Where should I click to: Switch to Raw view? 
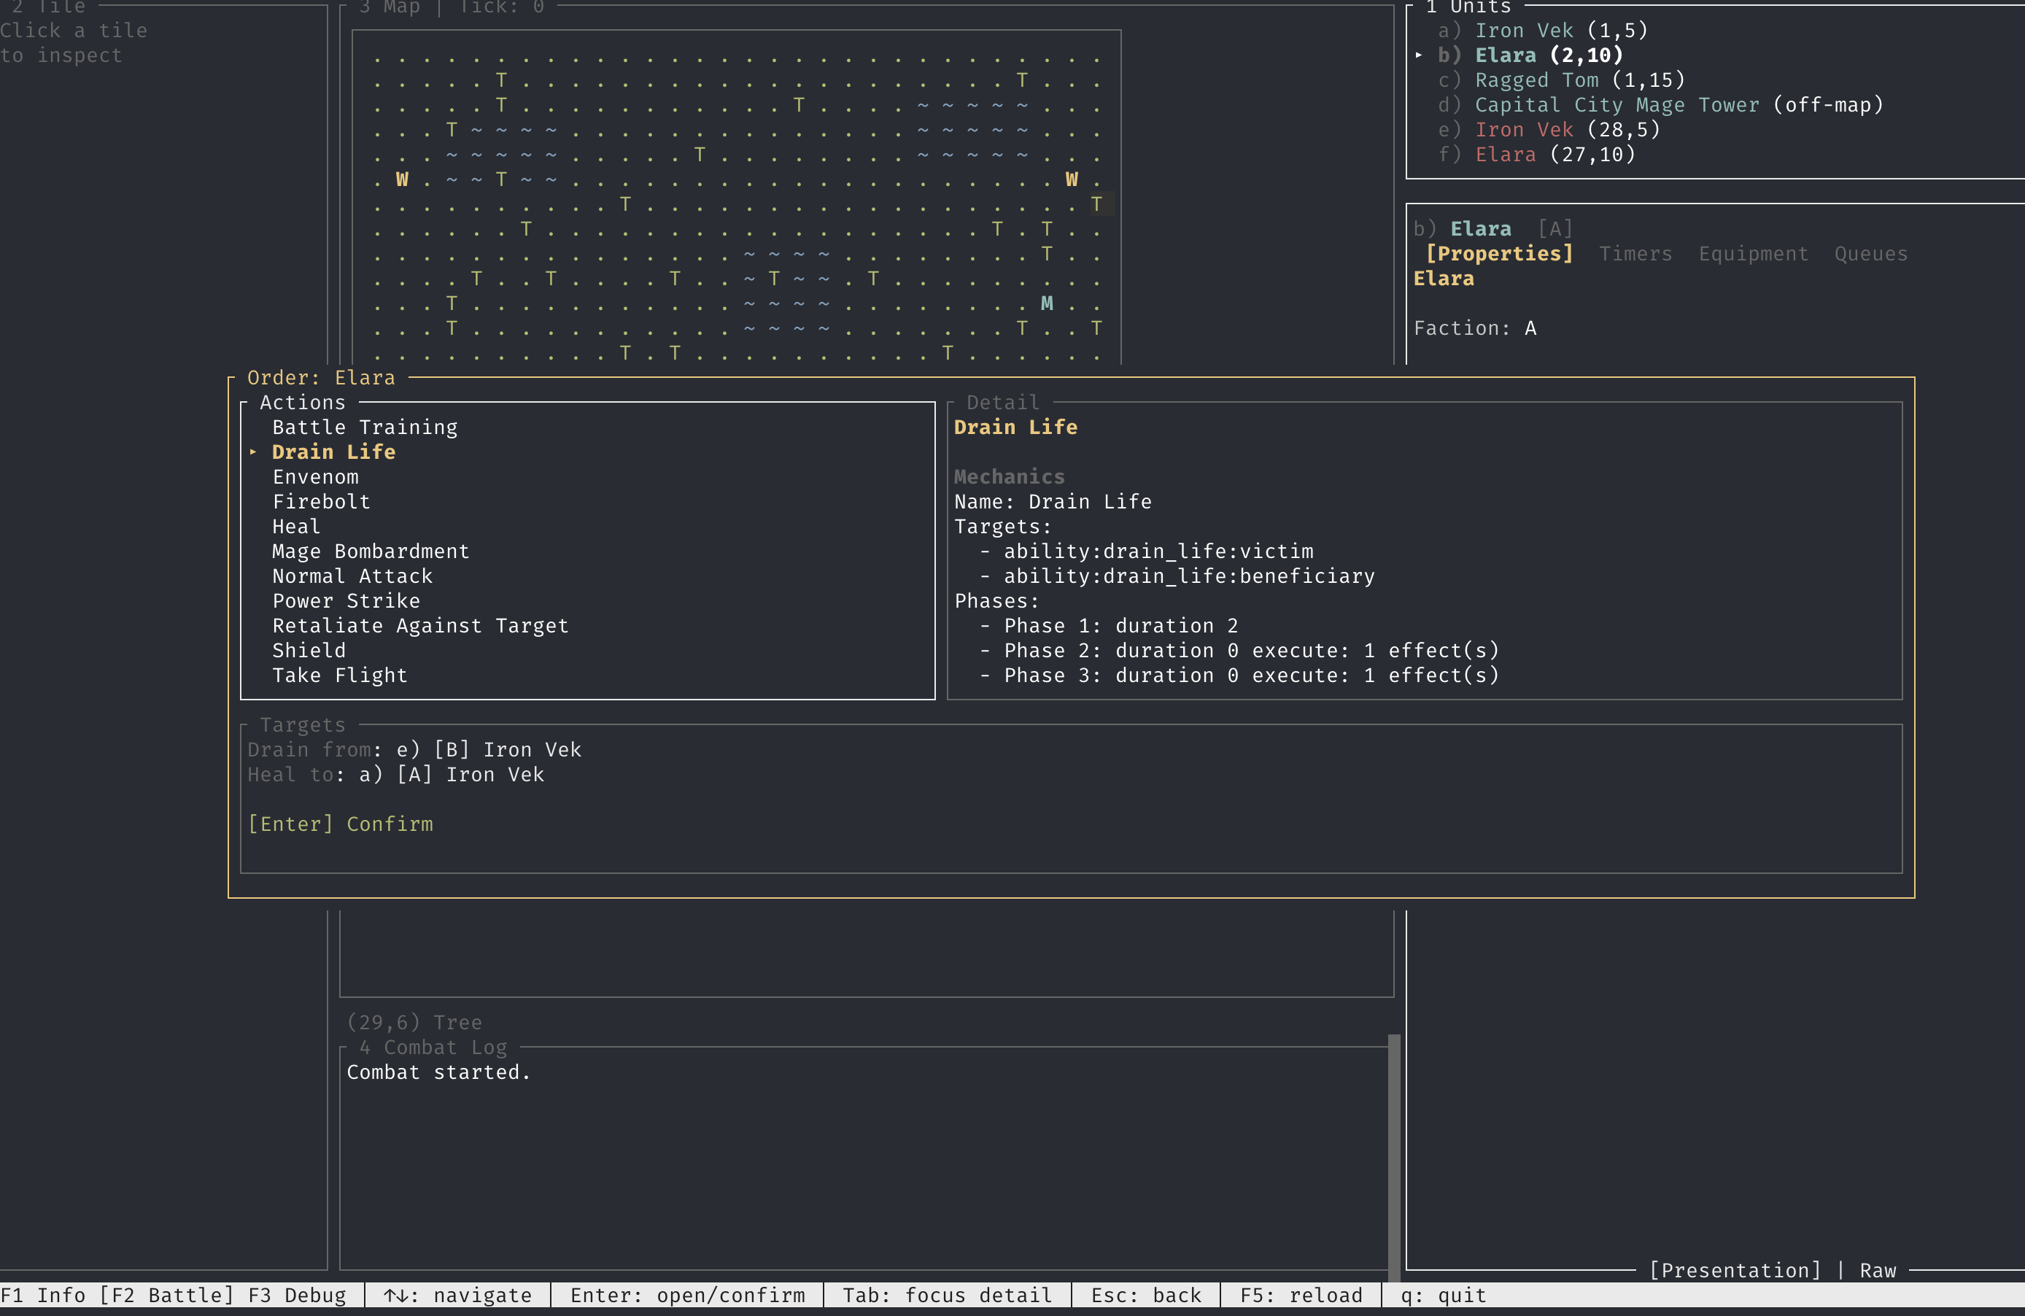1877,1270
